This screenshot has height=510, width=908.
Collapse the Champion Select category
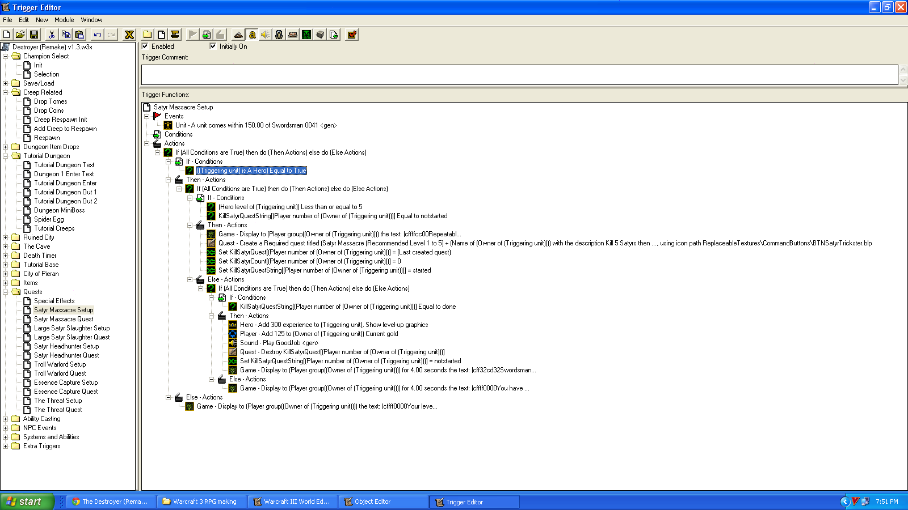6,56
